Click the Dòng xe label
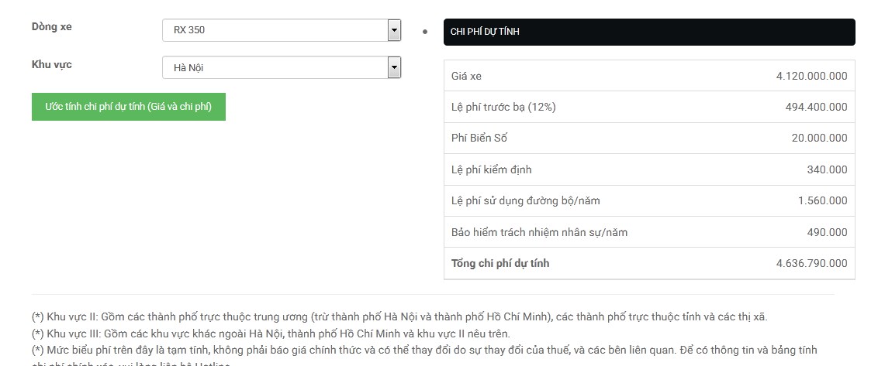 coord(52,27)
